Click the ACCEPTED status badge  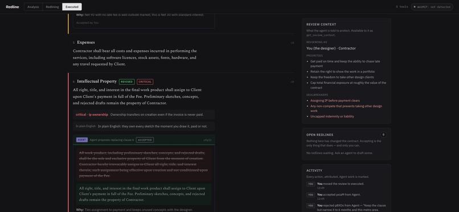145,140
